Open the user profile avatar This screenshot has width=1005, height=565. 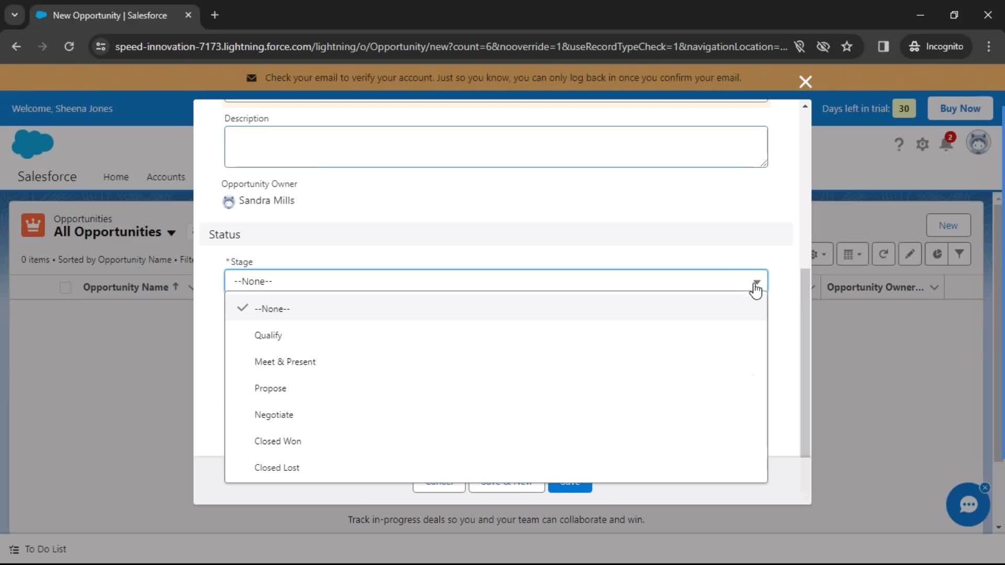click(978, 143)
